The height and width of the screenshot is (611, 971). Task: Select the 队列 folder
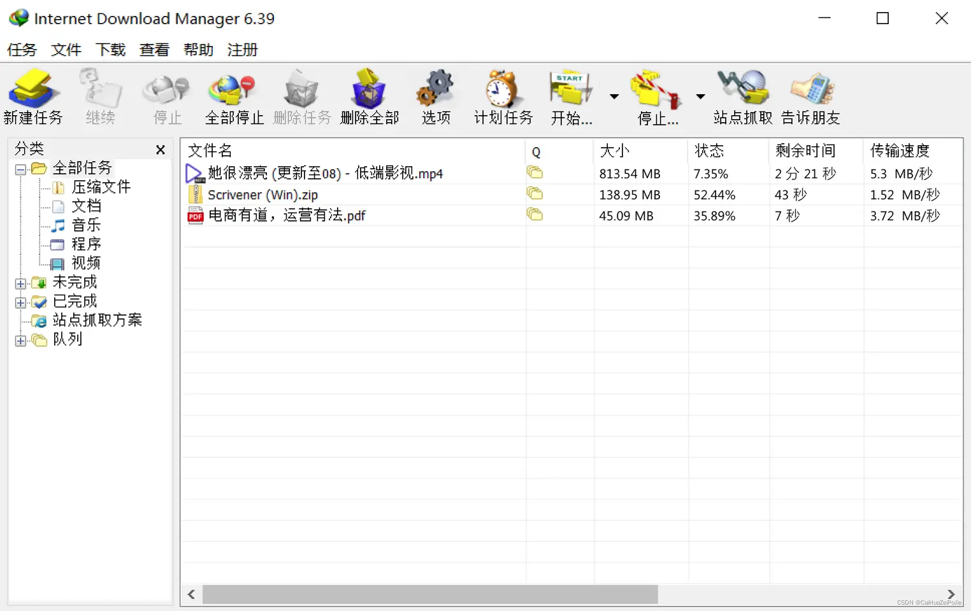[x=68, y=339]
